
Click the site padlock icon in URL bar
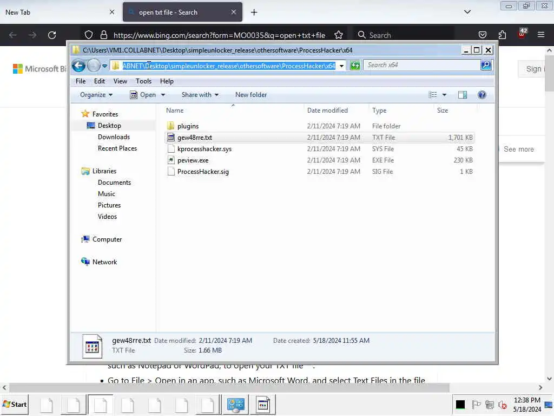pyautogui.click(x=103, y=35)
